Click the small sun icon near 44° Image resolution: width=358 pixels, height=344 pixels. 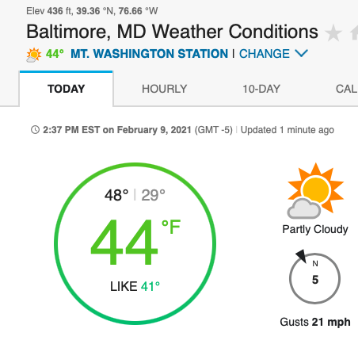click(x=34, y=55)
